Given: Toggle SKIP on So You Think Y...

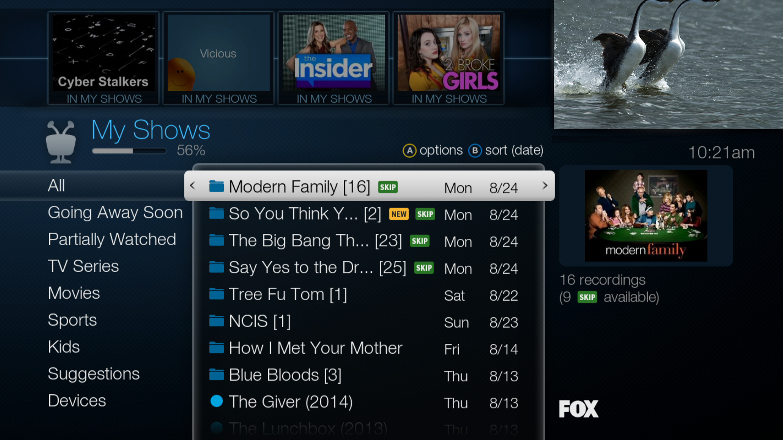Looking at the screenshot, I should point(425,213).
